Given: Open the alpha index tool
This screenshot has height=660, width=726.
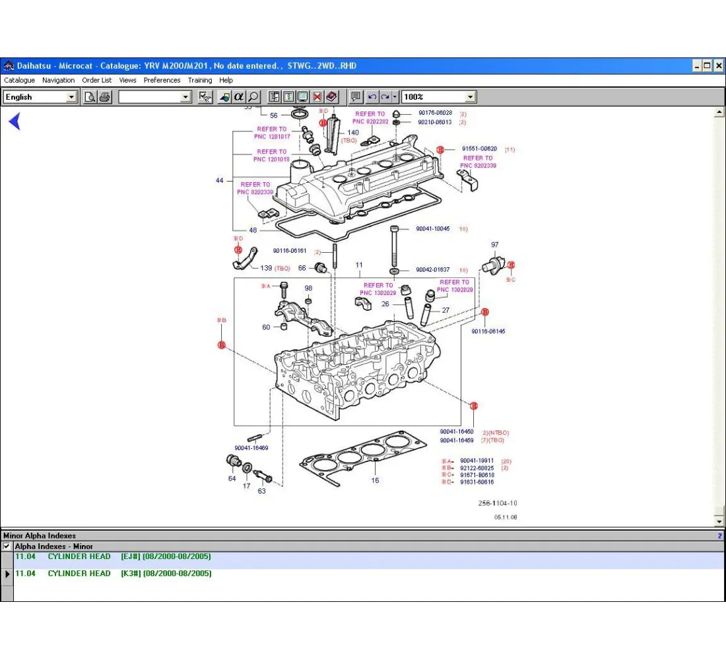Looking at the screenshot, I should pos(238,97).
